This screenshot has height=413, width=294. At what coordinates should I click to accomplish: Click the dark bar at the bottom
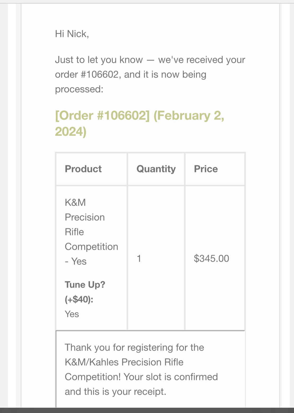pyautogui.click(x=147, y=410)
